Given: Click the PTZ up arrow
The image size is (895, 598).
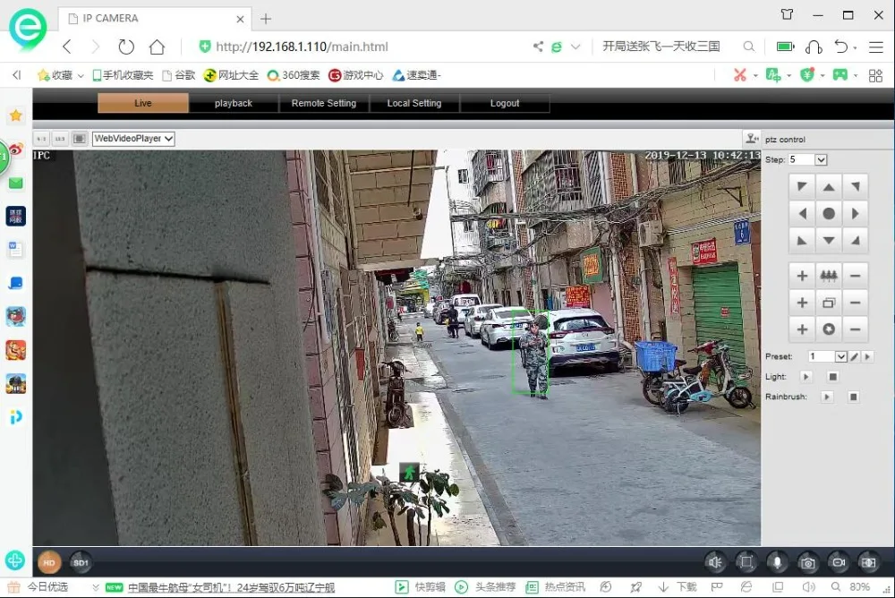Looking at the screenshot, I should (x=829, y=187).
